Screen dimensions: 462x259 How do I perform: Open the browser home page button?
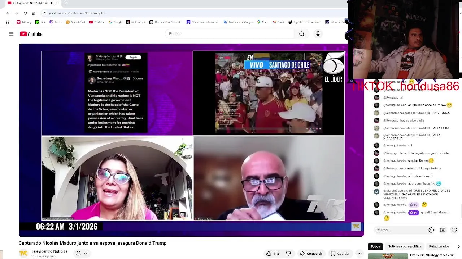coord(34,13)
